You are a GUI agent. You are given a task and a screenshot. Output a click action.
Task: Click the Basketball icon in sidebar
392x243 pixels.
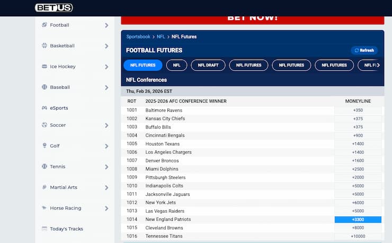[44, 46]
